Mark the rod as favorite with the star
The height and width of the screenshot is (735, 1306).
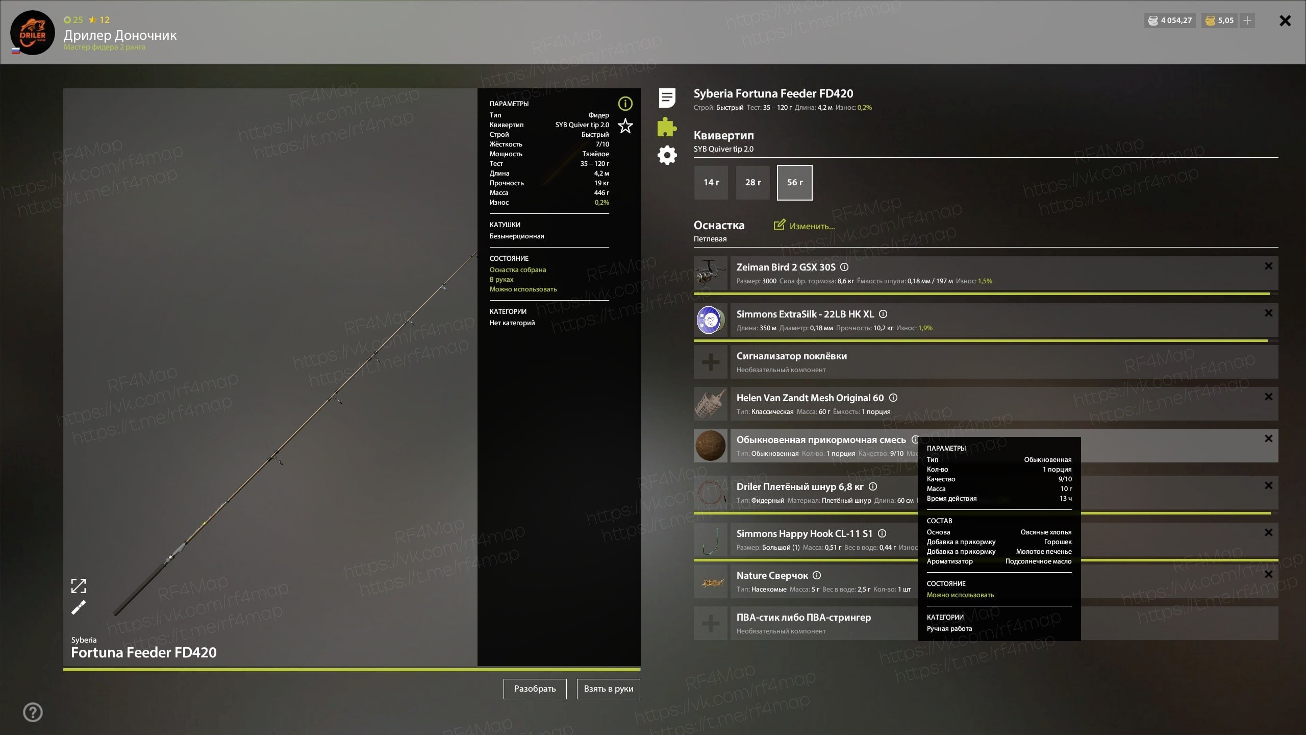click(625, 126)
